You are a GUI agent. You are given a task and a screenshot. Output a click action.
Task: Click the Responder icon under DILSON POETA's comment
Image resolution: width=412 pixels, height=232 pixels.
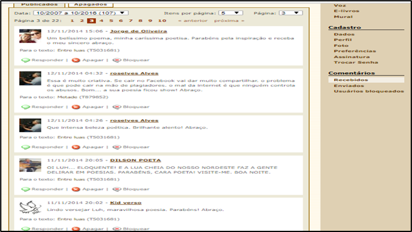pyautogui.click(x=25, y=189)
